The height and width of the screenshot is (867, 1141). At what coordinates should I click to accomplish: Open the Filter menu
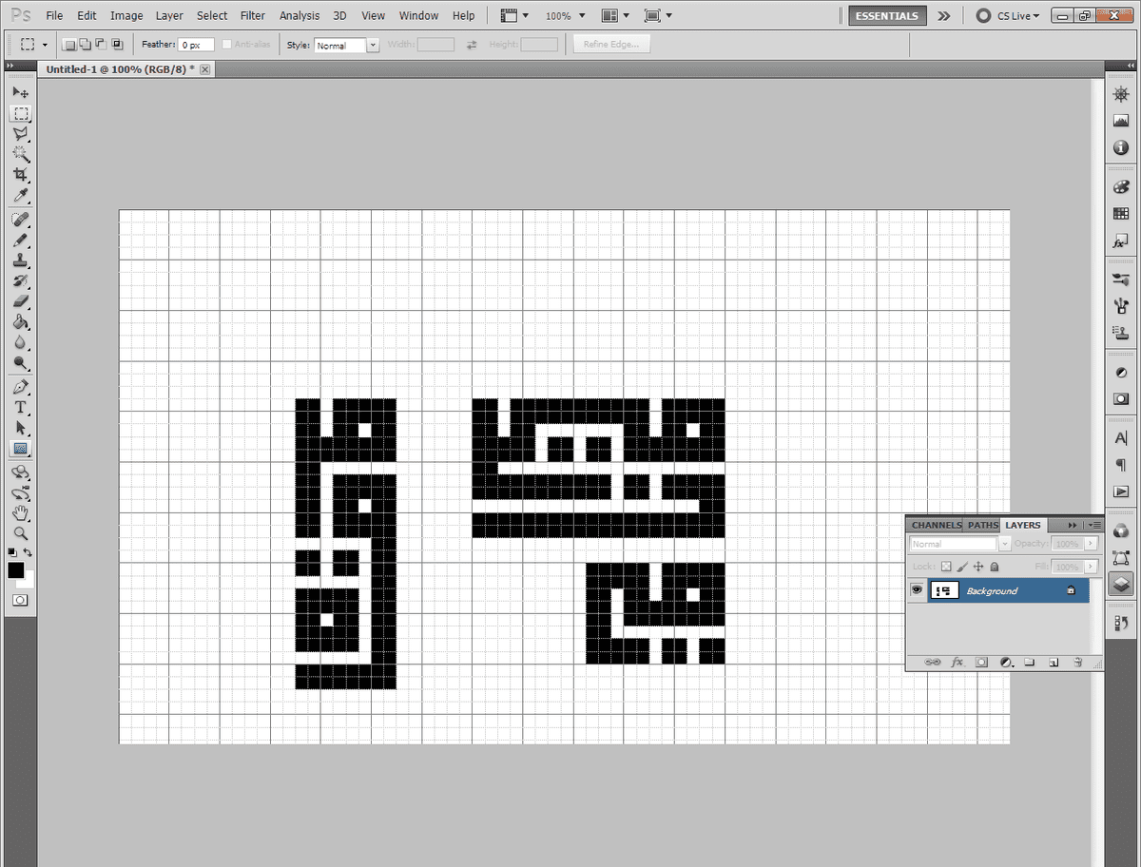(x=253, y=16)
